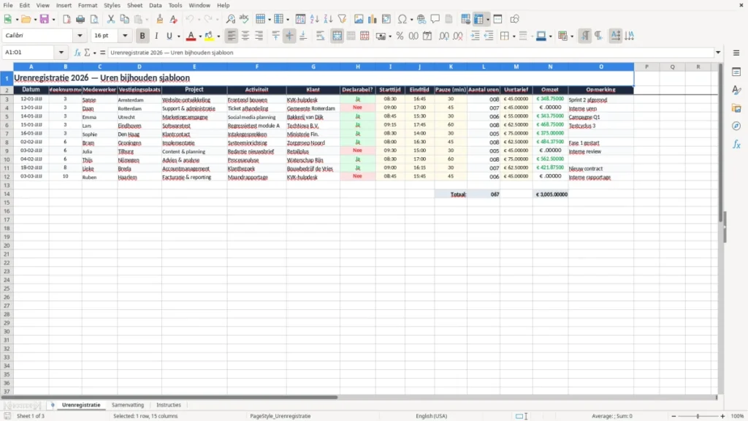Open the Name Box dropdown arrow
748x421 pixels.
(61, 53)
